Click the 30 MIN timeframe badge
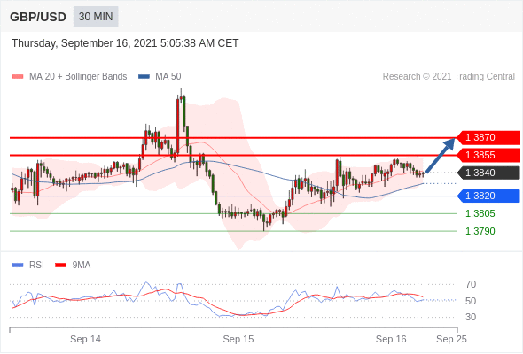Screen dimensions: 523x354 pos(96,17)
